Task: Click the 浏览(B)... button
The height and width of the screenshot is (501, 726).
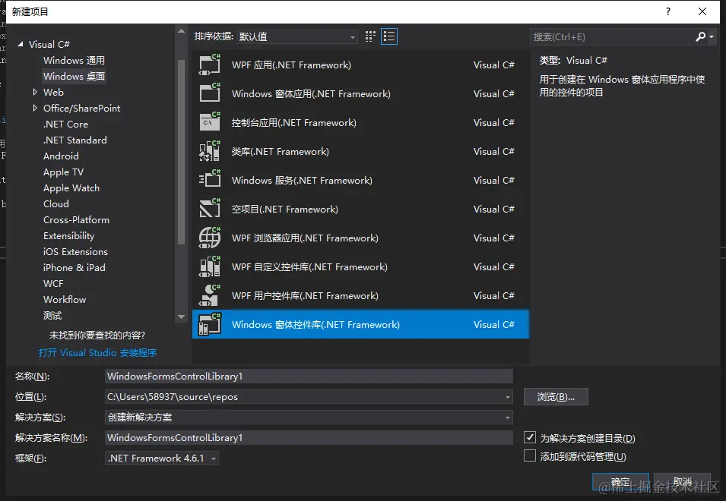Action: (556, 396)
